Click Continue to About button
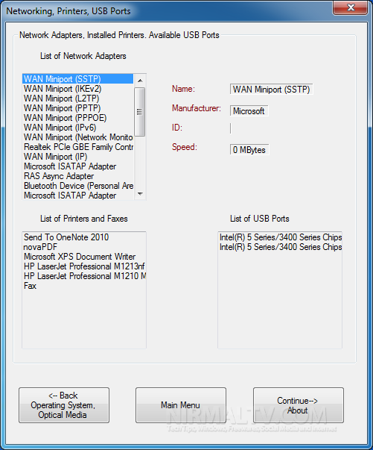Viewport: 373px width, 450px height. click(299, 405)
